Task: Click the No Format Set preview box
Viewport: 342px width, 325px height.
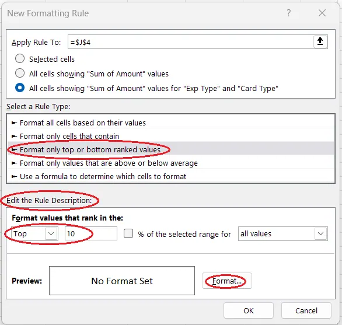Action: [x=122, y=281]
